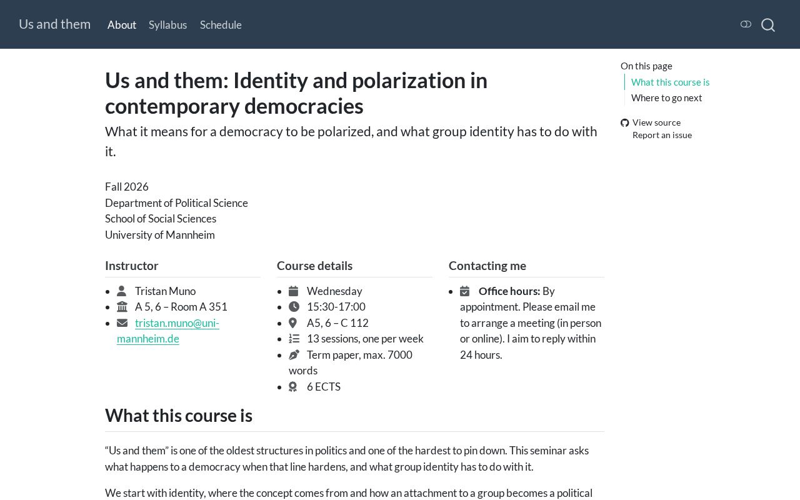Screen dimensions: 800x500
Task: Click the Course details heading
Action: 314,266
